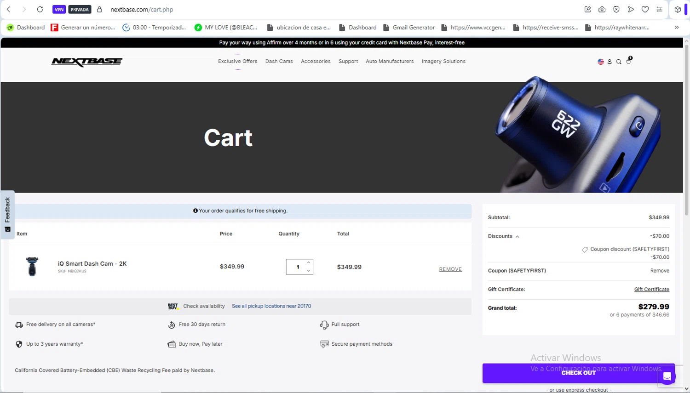The height and width of the screenshot is (393, 690).
Task: Open the edit/pinboard icon in browser toolbar
Action: click(x=587, y=9)
